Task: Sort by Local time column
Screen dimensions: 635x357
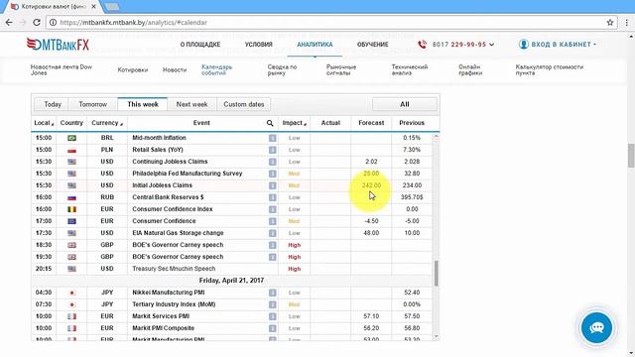Action: tap(44, 123)
